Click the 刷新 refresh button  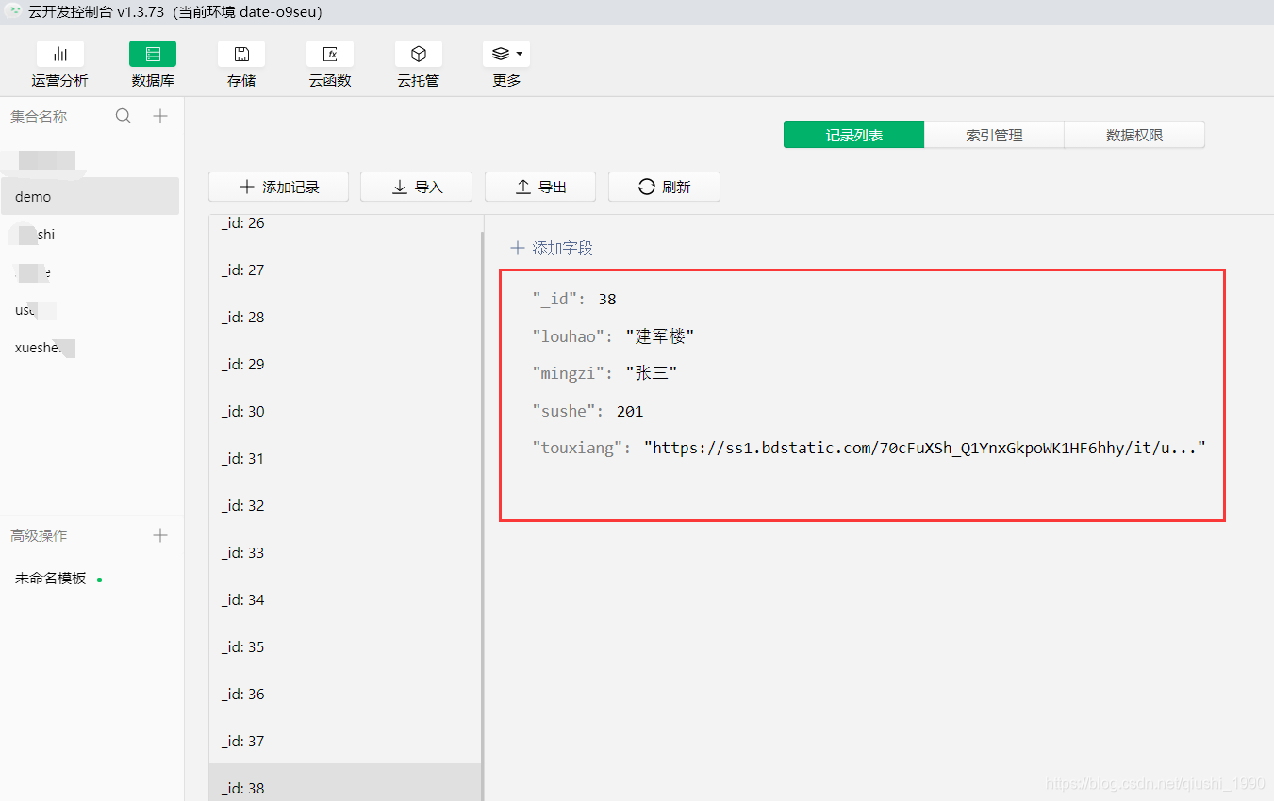[664, 187]
